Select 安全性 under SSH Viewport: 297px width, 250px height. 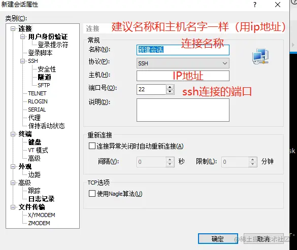pos(47,69)
